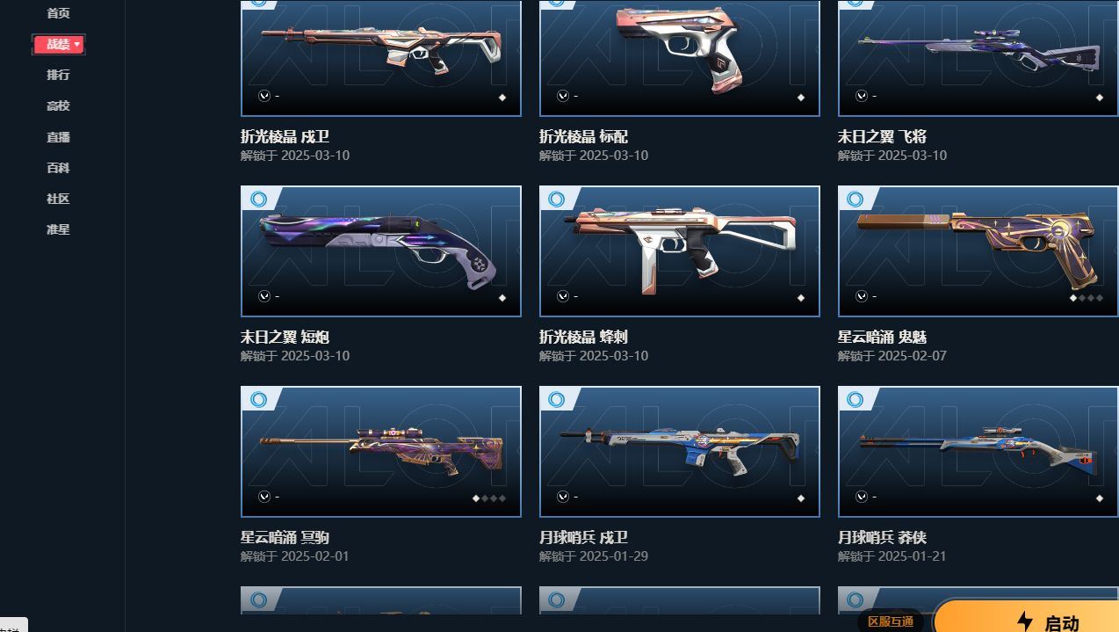Click blue ring badge on 月球哨兵 戍卫 card
Screen dimensions: 1119x632
tap(557, 400)
